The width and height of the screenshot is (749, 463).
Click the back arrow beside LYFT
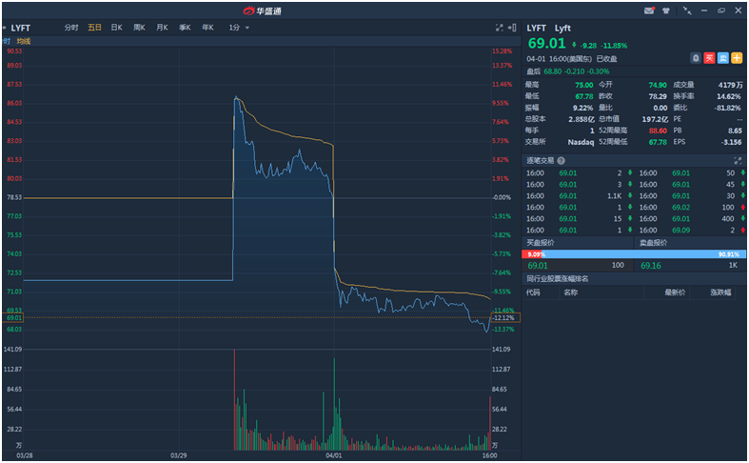(4, 28)
